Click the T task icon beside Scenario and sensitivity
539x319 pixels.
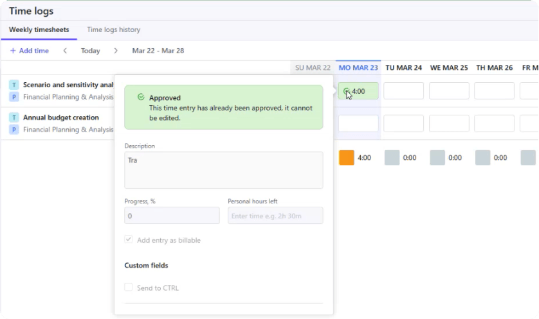[x=14, y=84]
